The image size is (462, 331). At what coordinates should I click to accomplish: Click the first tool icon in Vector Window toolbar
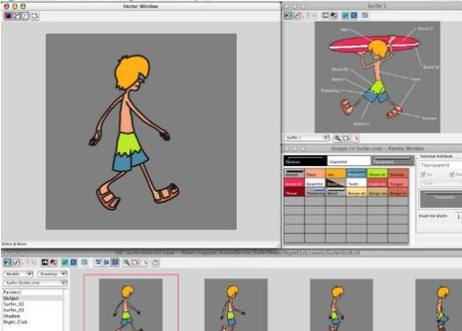8,16
